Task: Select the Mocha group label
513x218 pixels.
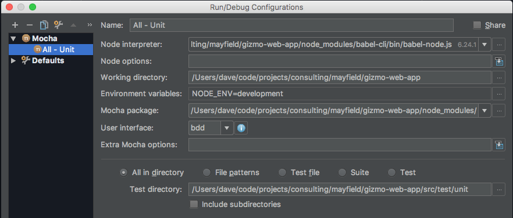Action: 44,38
